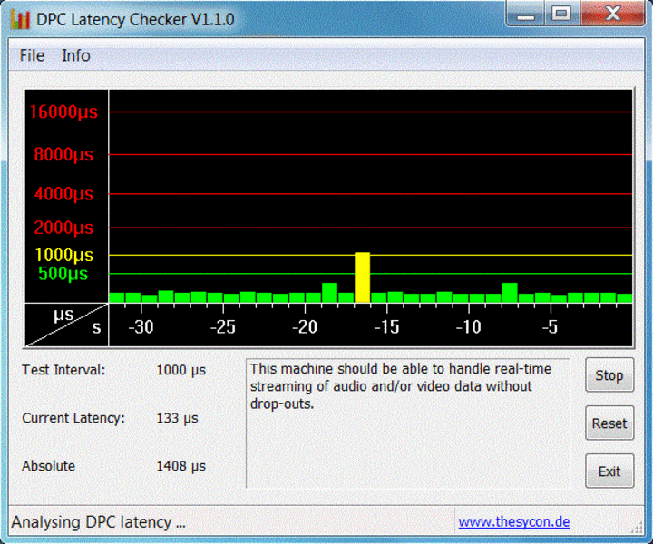Click the yellow 1000µs axis label
The image size is (653, 544).
point(64,255)
